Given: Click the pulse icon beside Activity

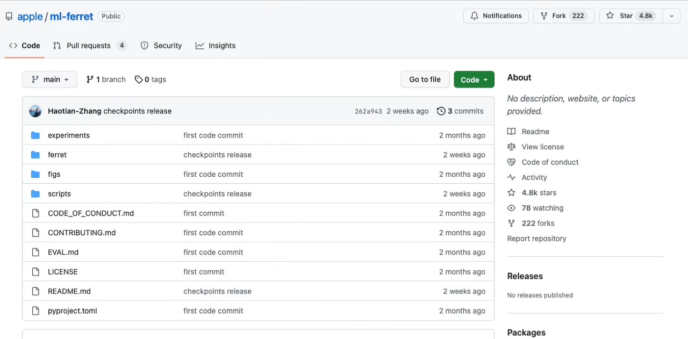Looking at the screenshot, I should [512, 177].
